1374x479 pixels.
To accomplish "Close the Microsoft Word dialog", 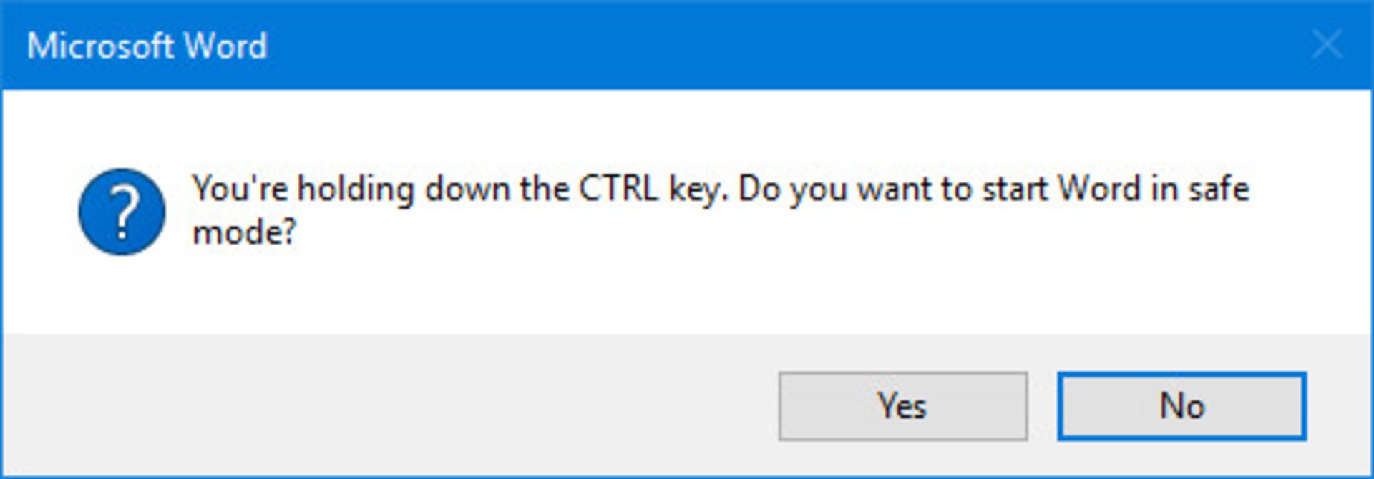I will 1327,45.
